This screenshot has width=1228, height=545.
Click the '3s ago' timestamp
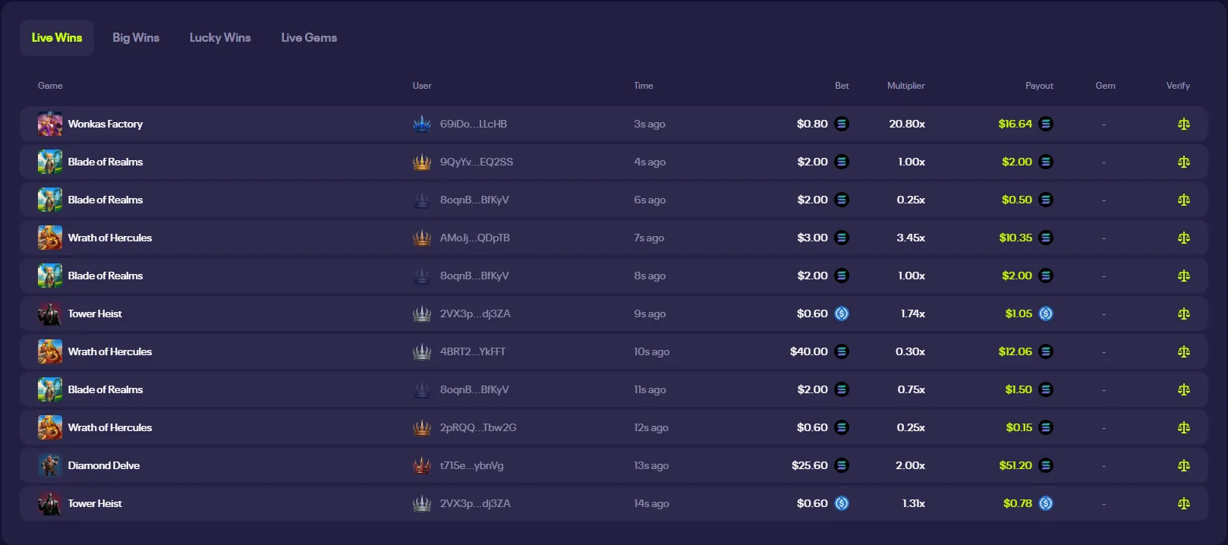(x=650, y=124)
